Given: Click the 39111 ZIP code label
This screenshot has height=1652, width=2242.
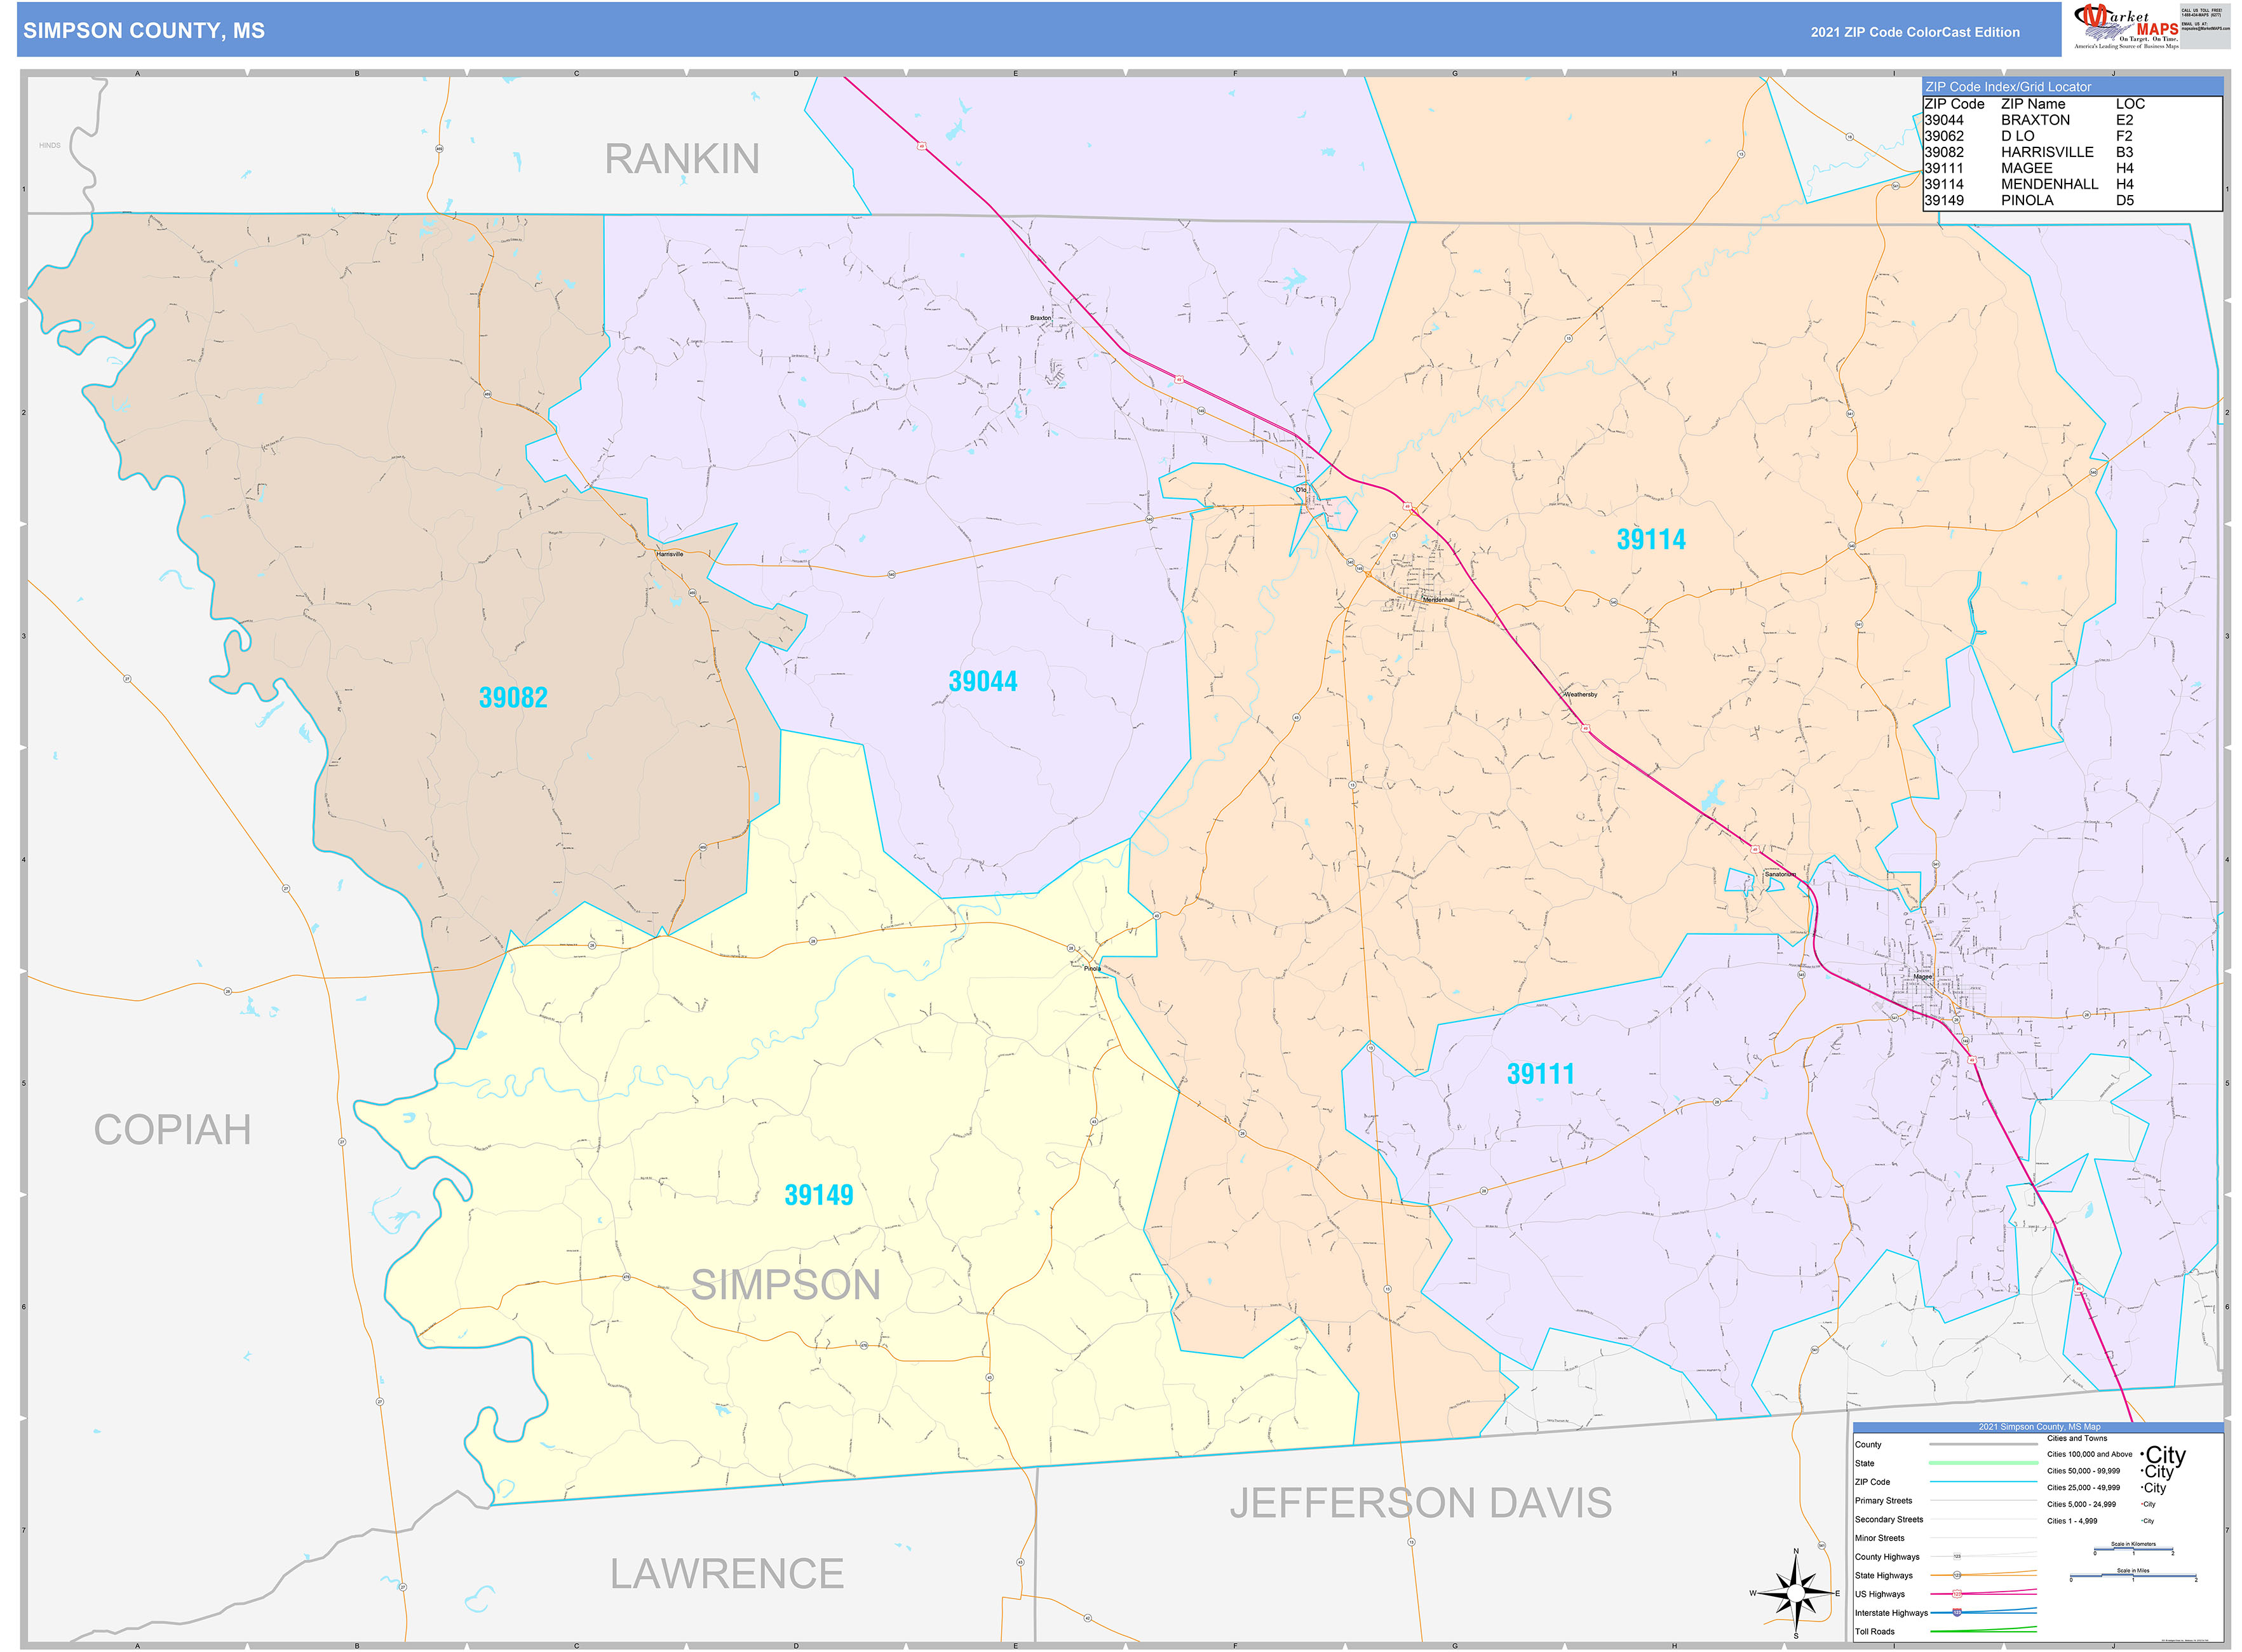Looking at the screenshot, I should [1541, 1074].
